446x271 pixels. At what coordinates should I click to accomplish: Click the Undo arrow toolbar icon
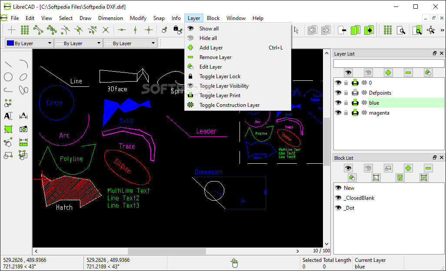[312, 30]
